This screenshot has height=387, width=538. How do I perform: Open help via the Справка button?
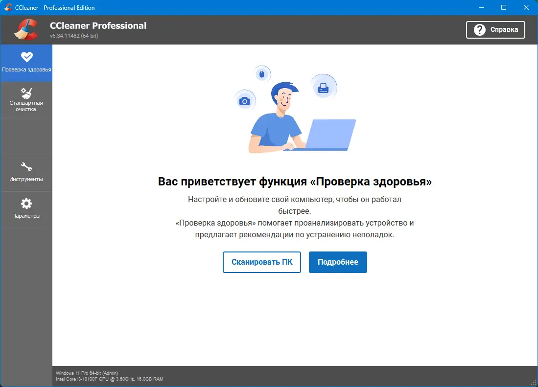pyautogui.click(x=495, y=29)
